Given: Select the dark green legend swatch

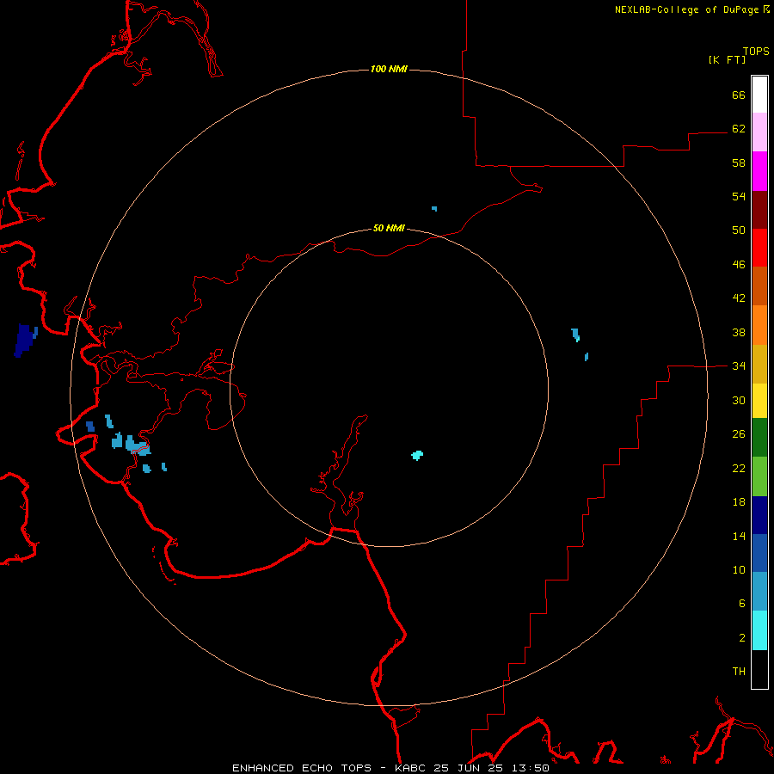Looking at the screenshot, I should coord(759,438).
